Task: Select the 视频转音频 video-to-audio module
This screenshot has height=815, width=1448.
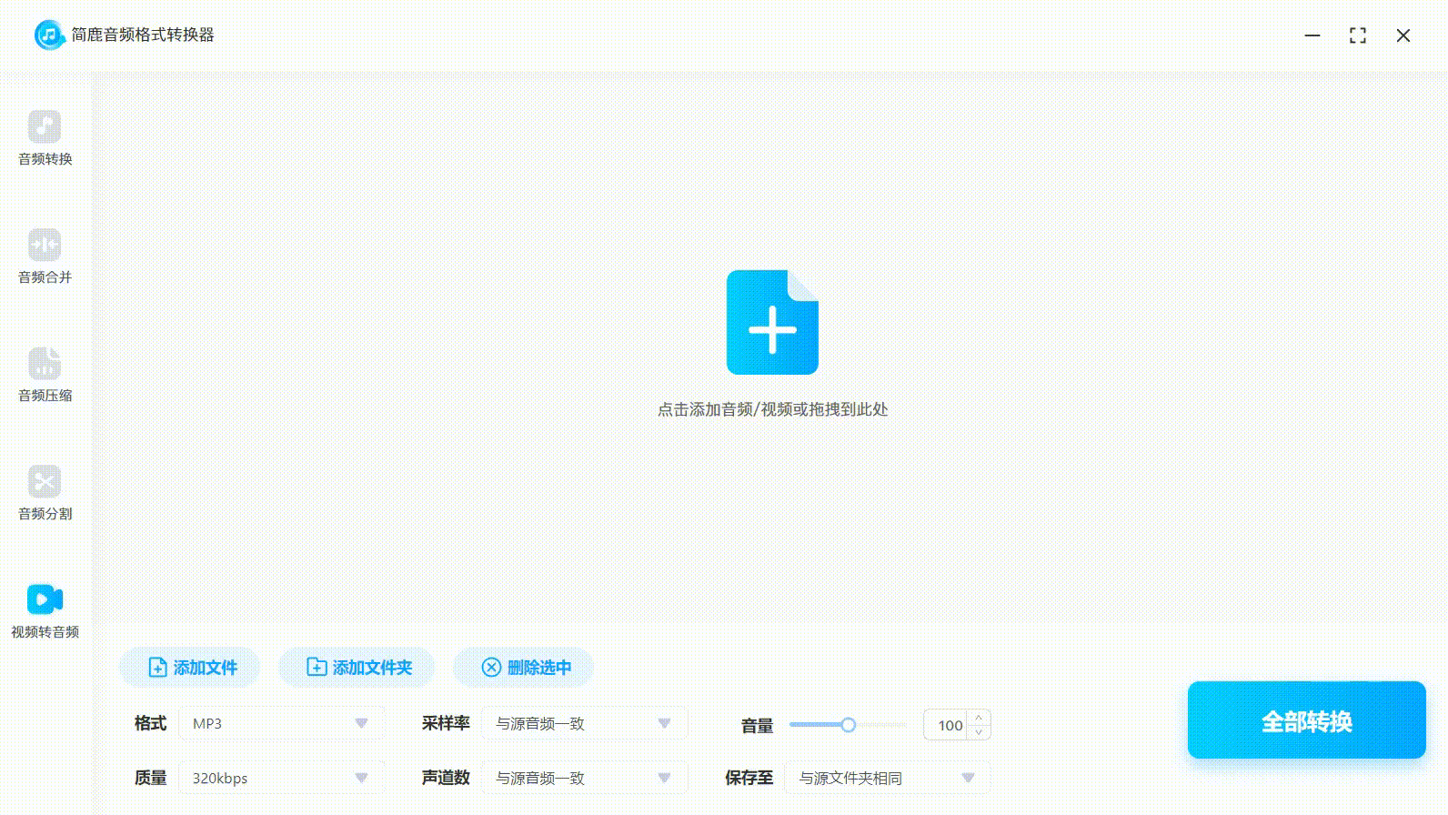Action: [x=45, y=611]
